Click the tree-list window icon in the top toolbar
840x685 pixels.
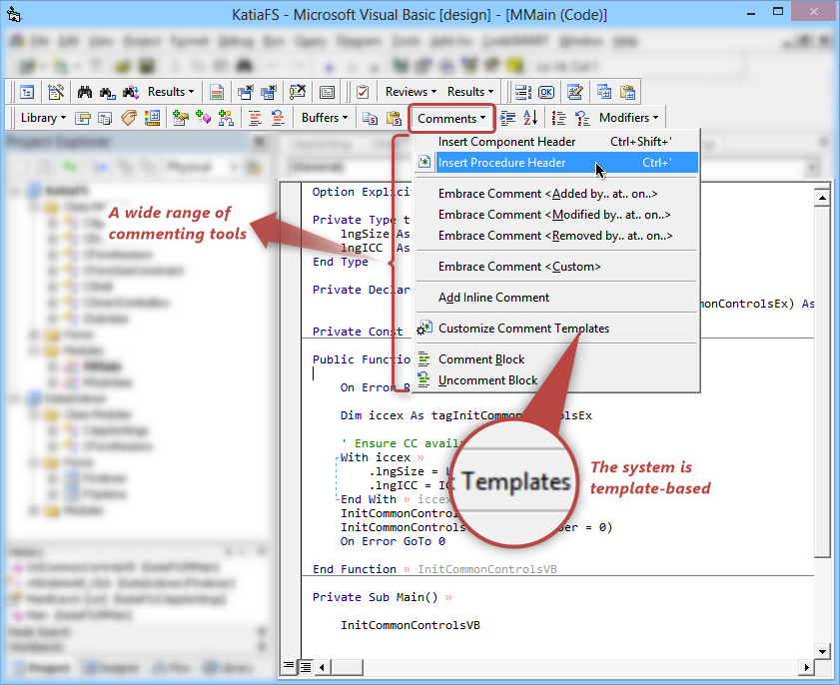27,92
